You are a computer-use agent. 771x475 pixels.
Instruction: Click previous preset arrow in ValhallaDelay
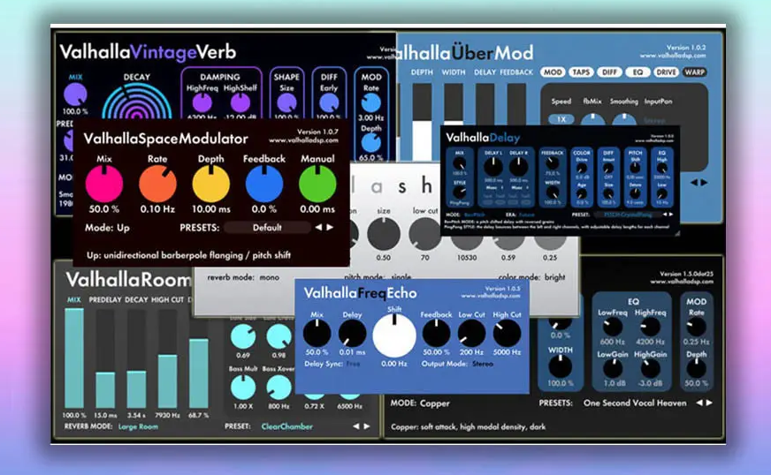click(664, 215)
